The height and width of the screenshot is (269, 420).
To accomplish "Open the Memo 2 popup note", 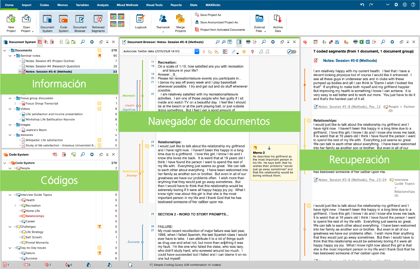I will click(274, 162).
